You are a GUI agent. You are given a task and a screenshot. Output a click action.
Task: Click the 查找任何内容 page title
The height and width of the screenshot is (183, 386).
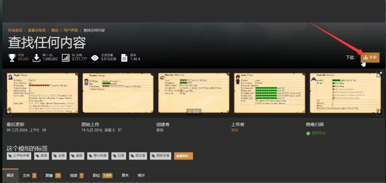47,43
